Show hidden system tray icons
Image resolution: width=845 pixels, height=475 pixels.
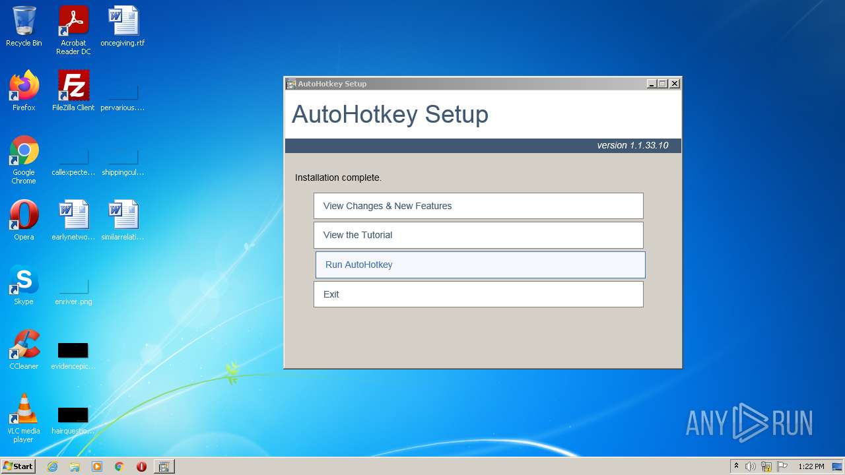click(736, 466)
